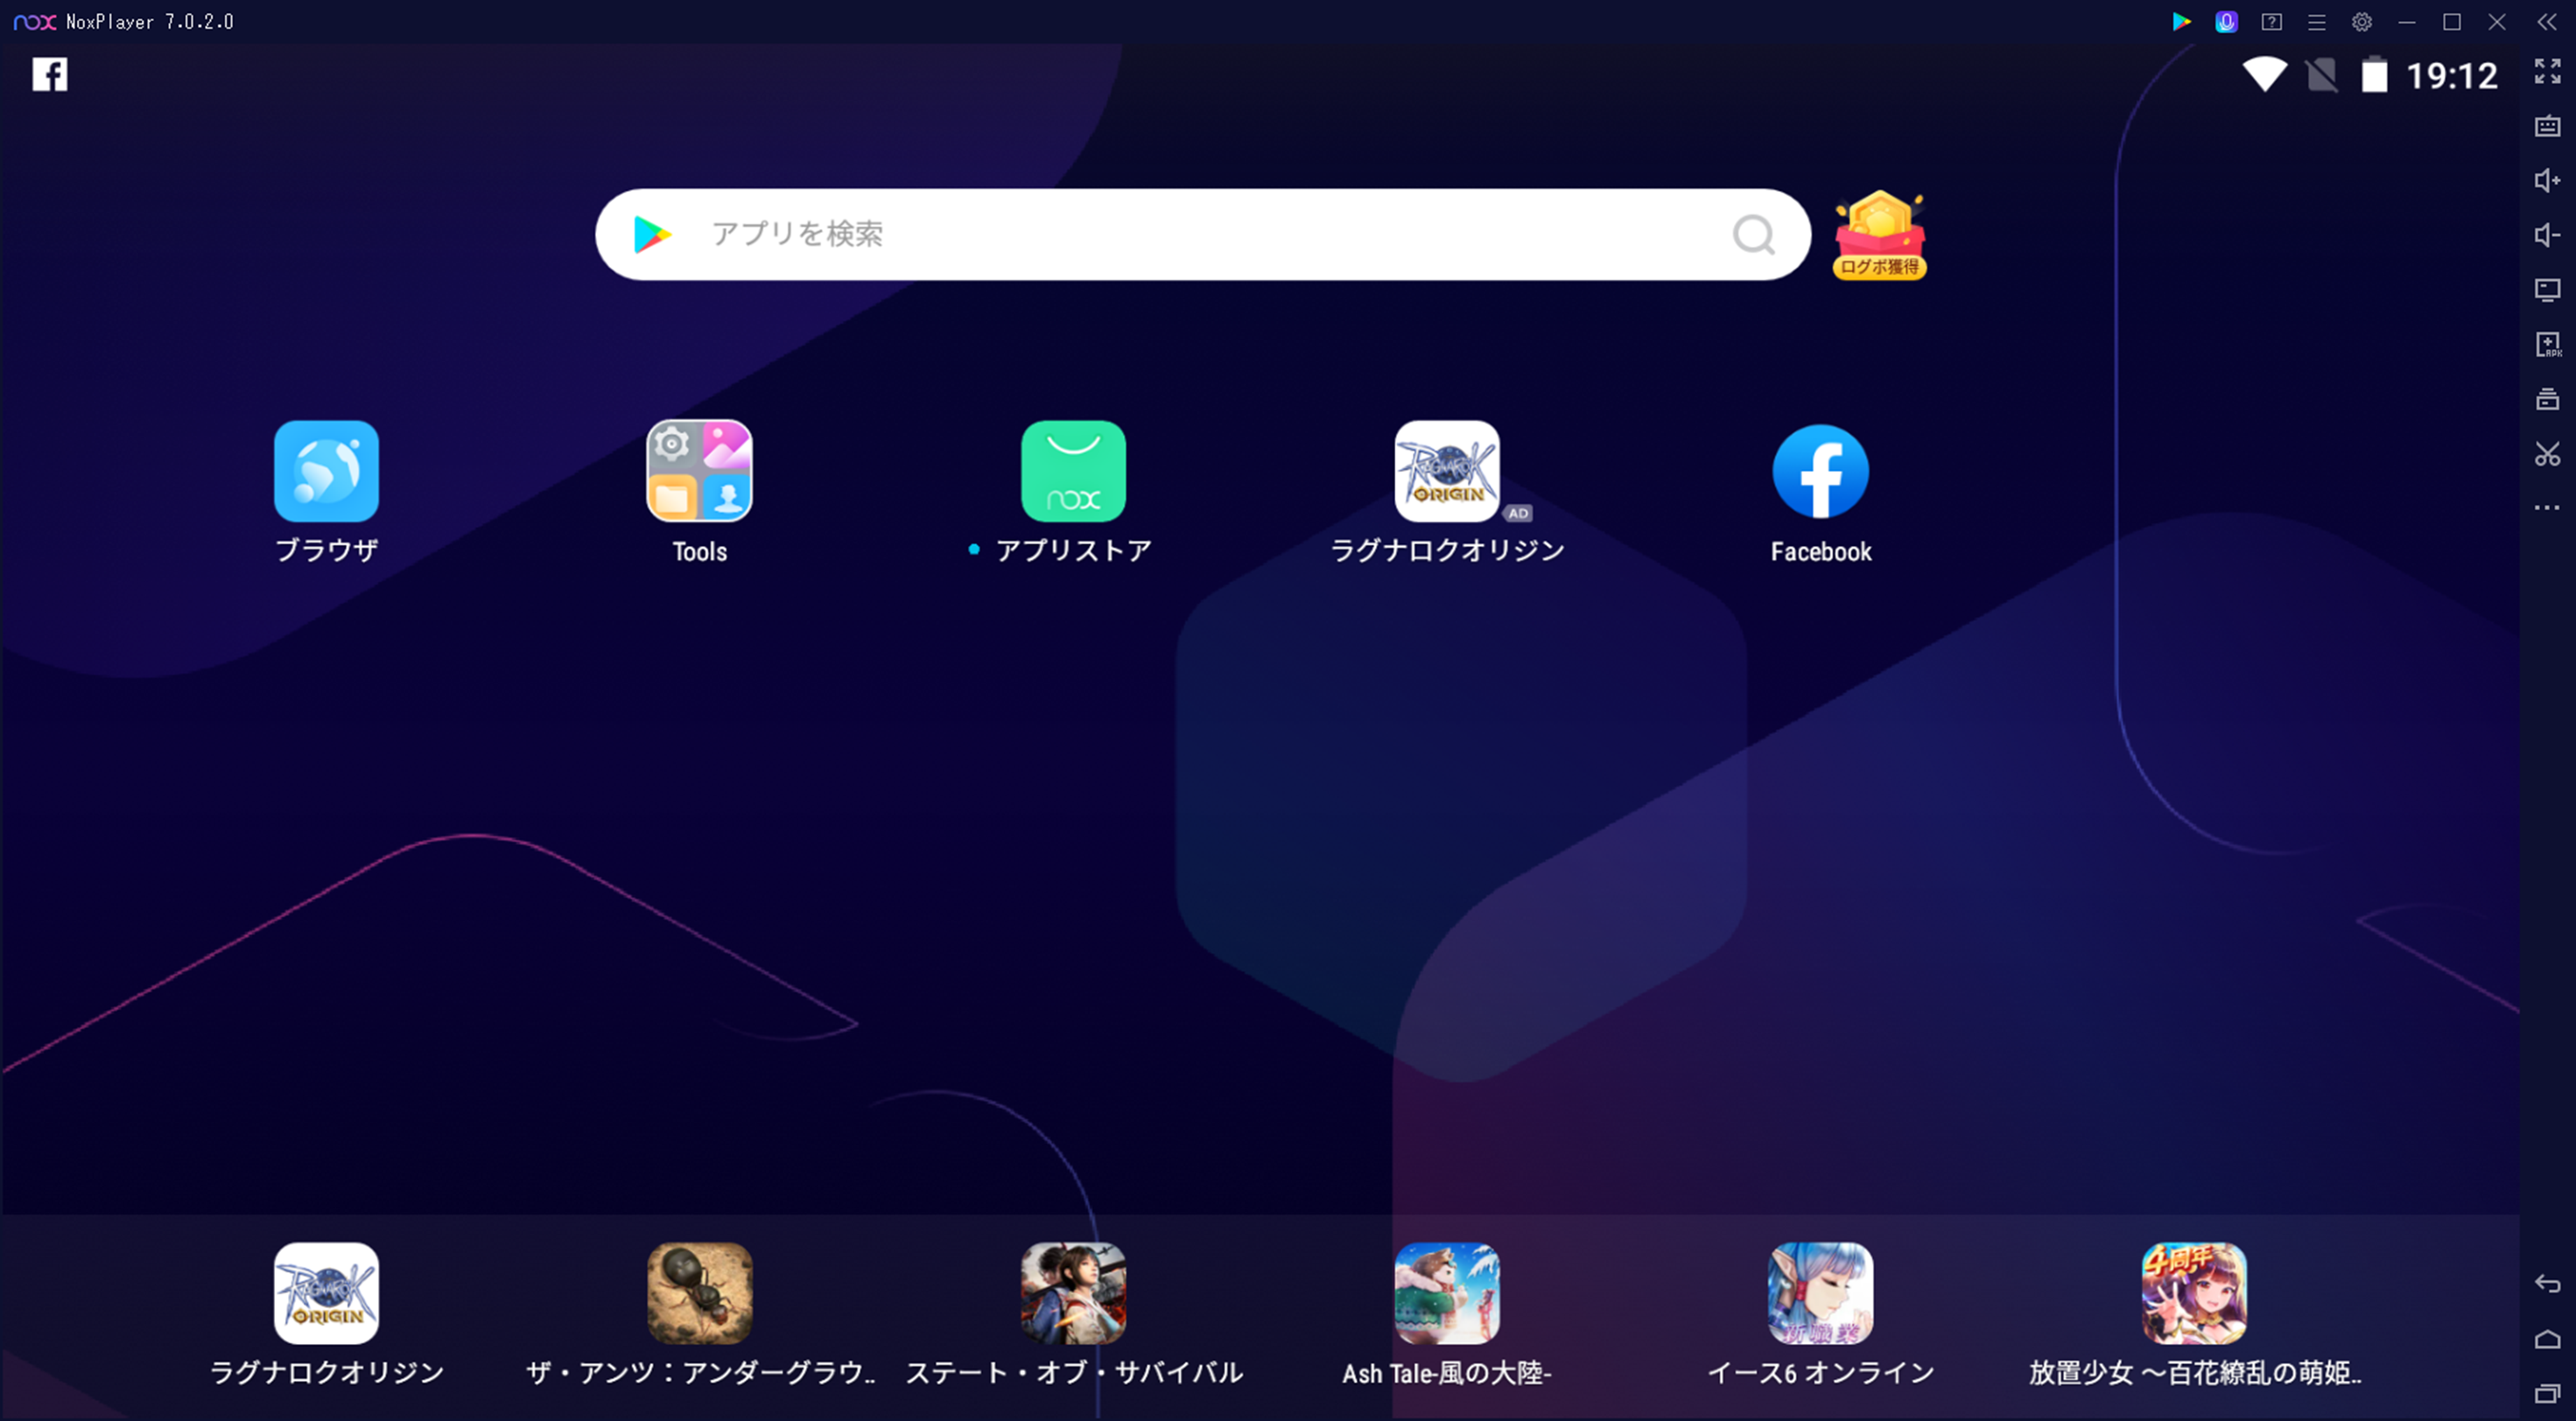Click the magnifier search icon

tap(1753, 235)
